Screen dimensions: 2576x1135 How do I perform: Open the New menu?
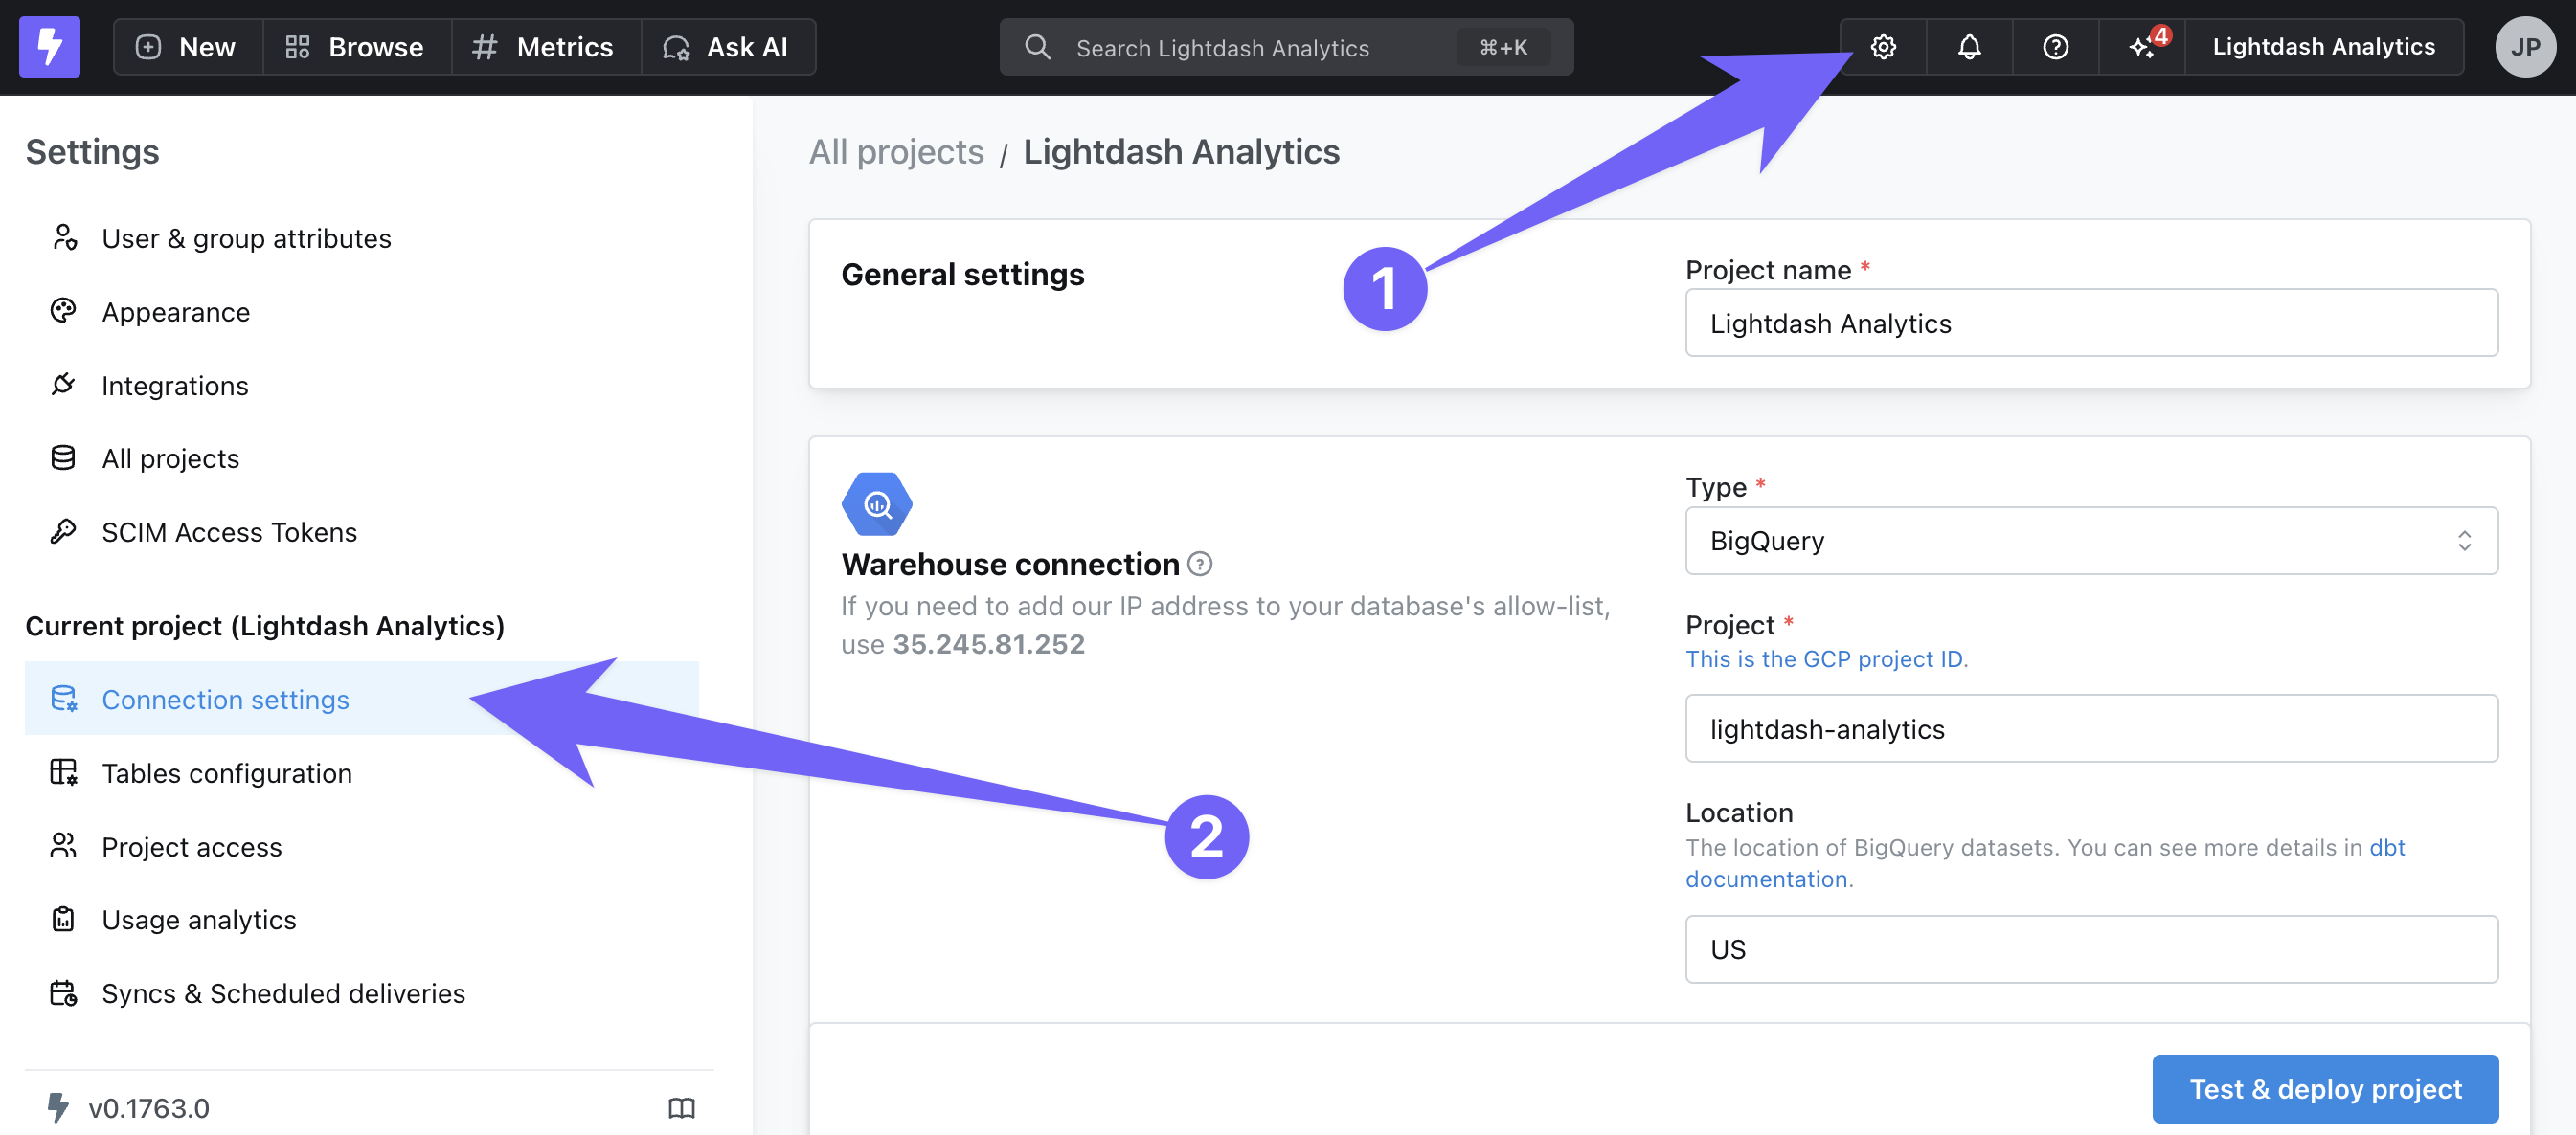coord(187,47)
